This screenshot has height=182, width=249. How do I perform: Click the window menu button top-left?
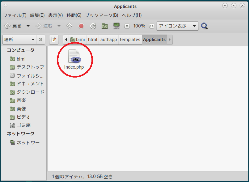(x=6, y=6)
